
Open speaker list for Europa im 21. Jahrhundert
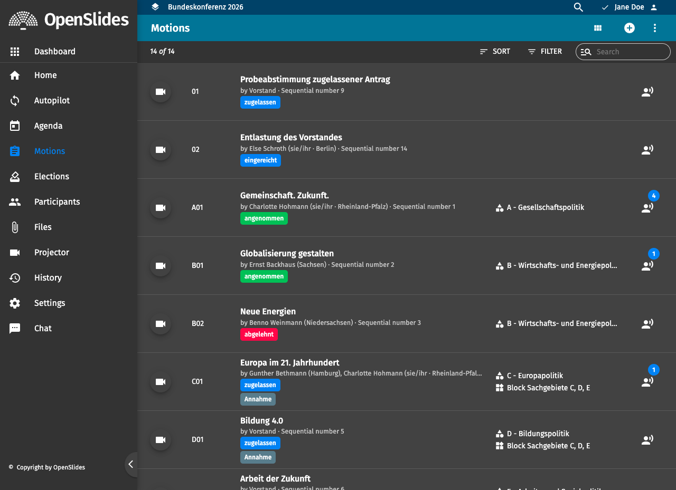coord(647,382)
